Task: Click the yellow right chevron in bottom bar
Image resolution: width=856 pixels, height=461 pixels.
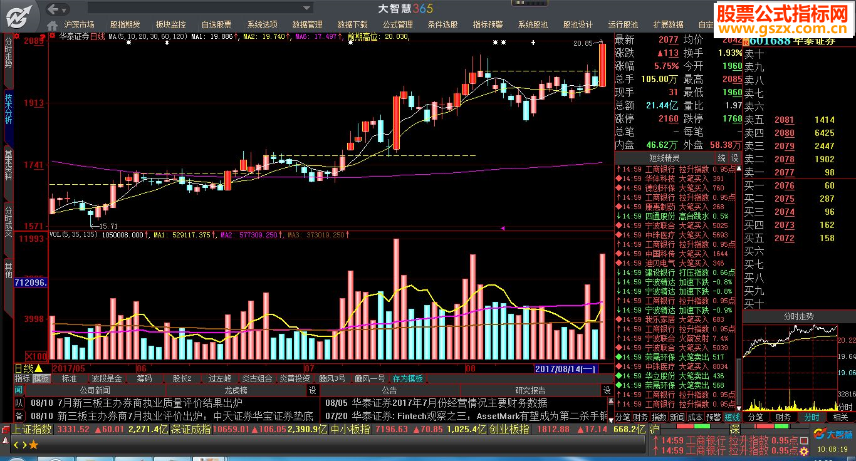Action: tap(24, 445)
